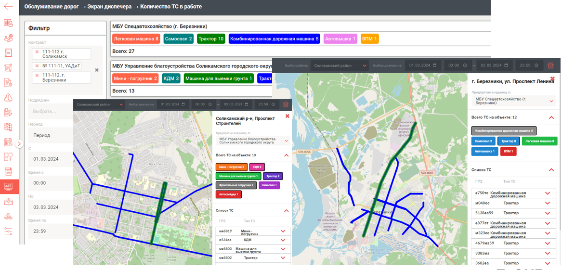Open the sliders settings sidebar icon
The image size is (562, 270).
point(8,231)
